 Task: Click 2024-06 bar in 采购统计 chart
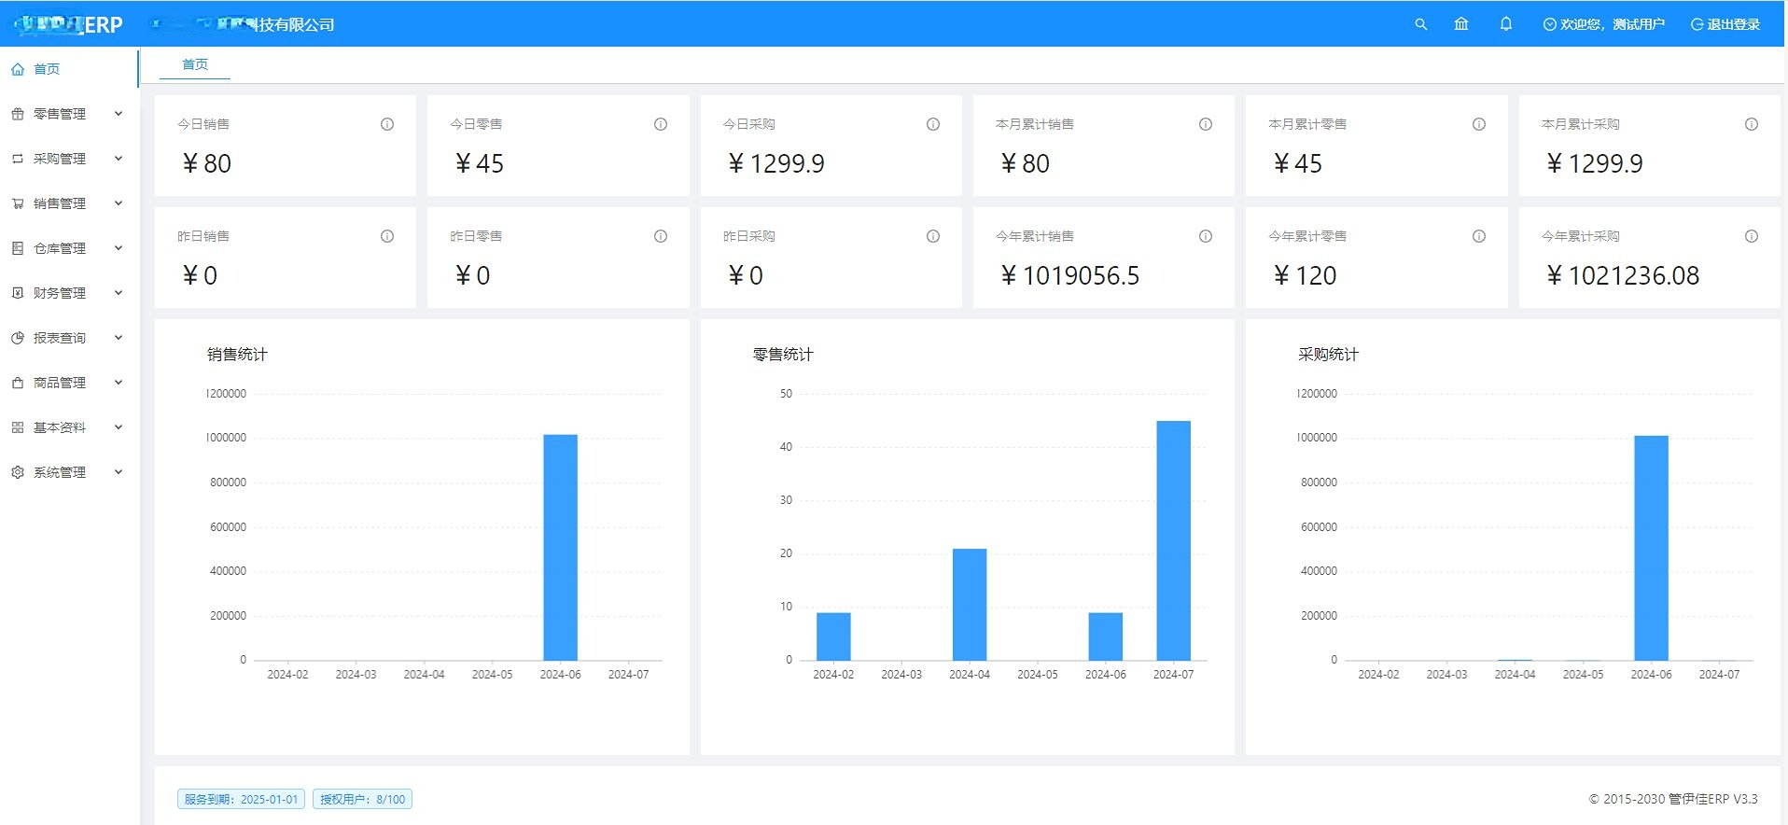tap(1651, 548)
